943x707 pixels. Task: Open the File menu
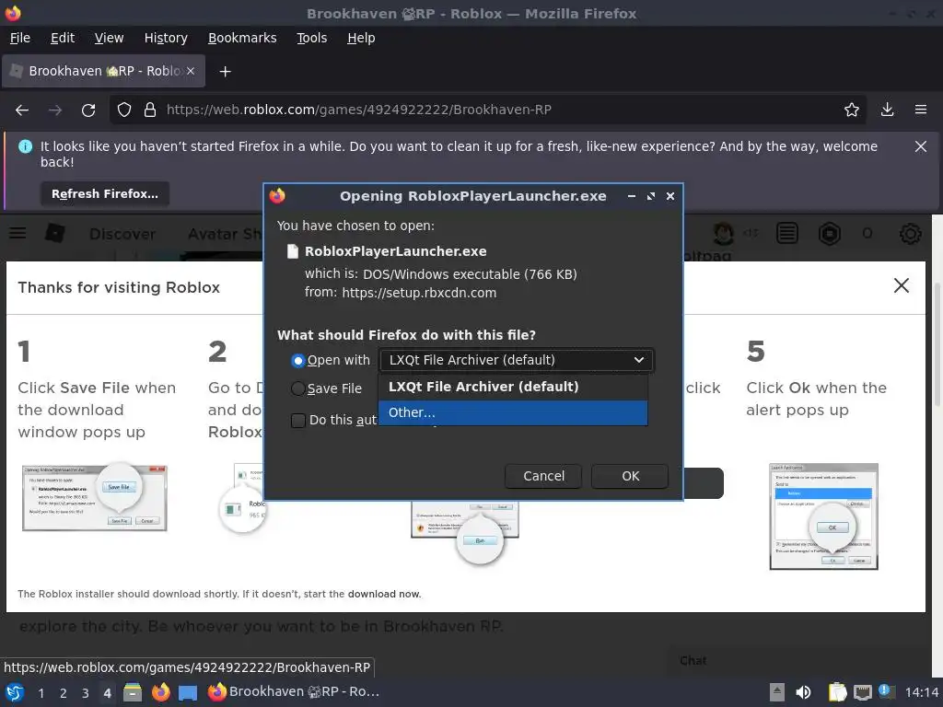pyautogui.click(x=20, y=38)
